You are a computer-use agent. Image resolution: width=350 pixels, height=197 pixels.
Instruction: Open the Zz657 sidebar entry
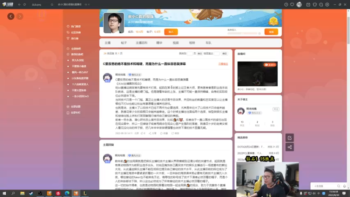pos(80,72)
